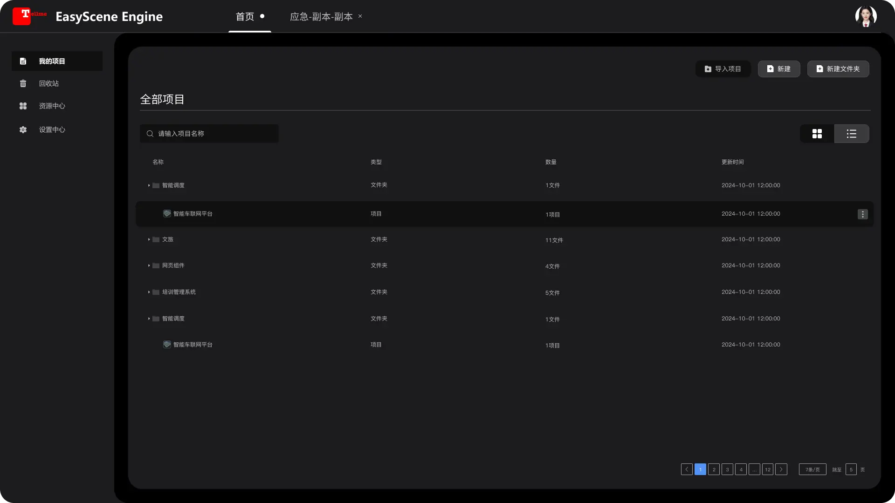
Task: Click the search magnifier icon
Action: pos(150,134)
